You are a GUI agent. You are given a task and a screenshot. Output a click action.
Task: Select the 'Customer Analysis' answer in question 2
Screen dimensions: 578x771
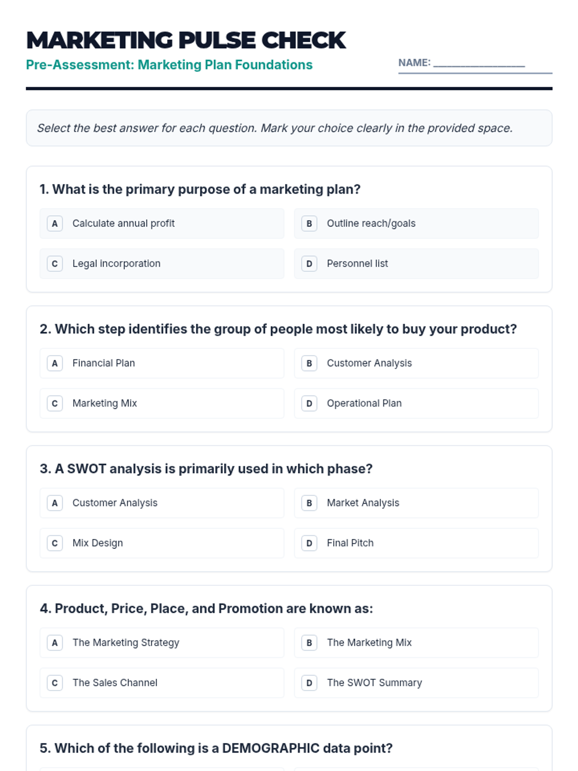click(416, 363)
